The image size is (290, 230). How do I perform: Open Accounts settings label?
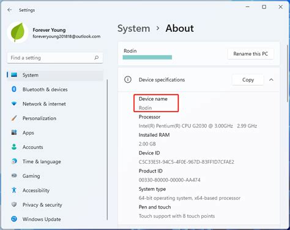[x=33, y=147]
